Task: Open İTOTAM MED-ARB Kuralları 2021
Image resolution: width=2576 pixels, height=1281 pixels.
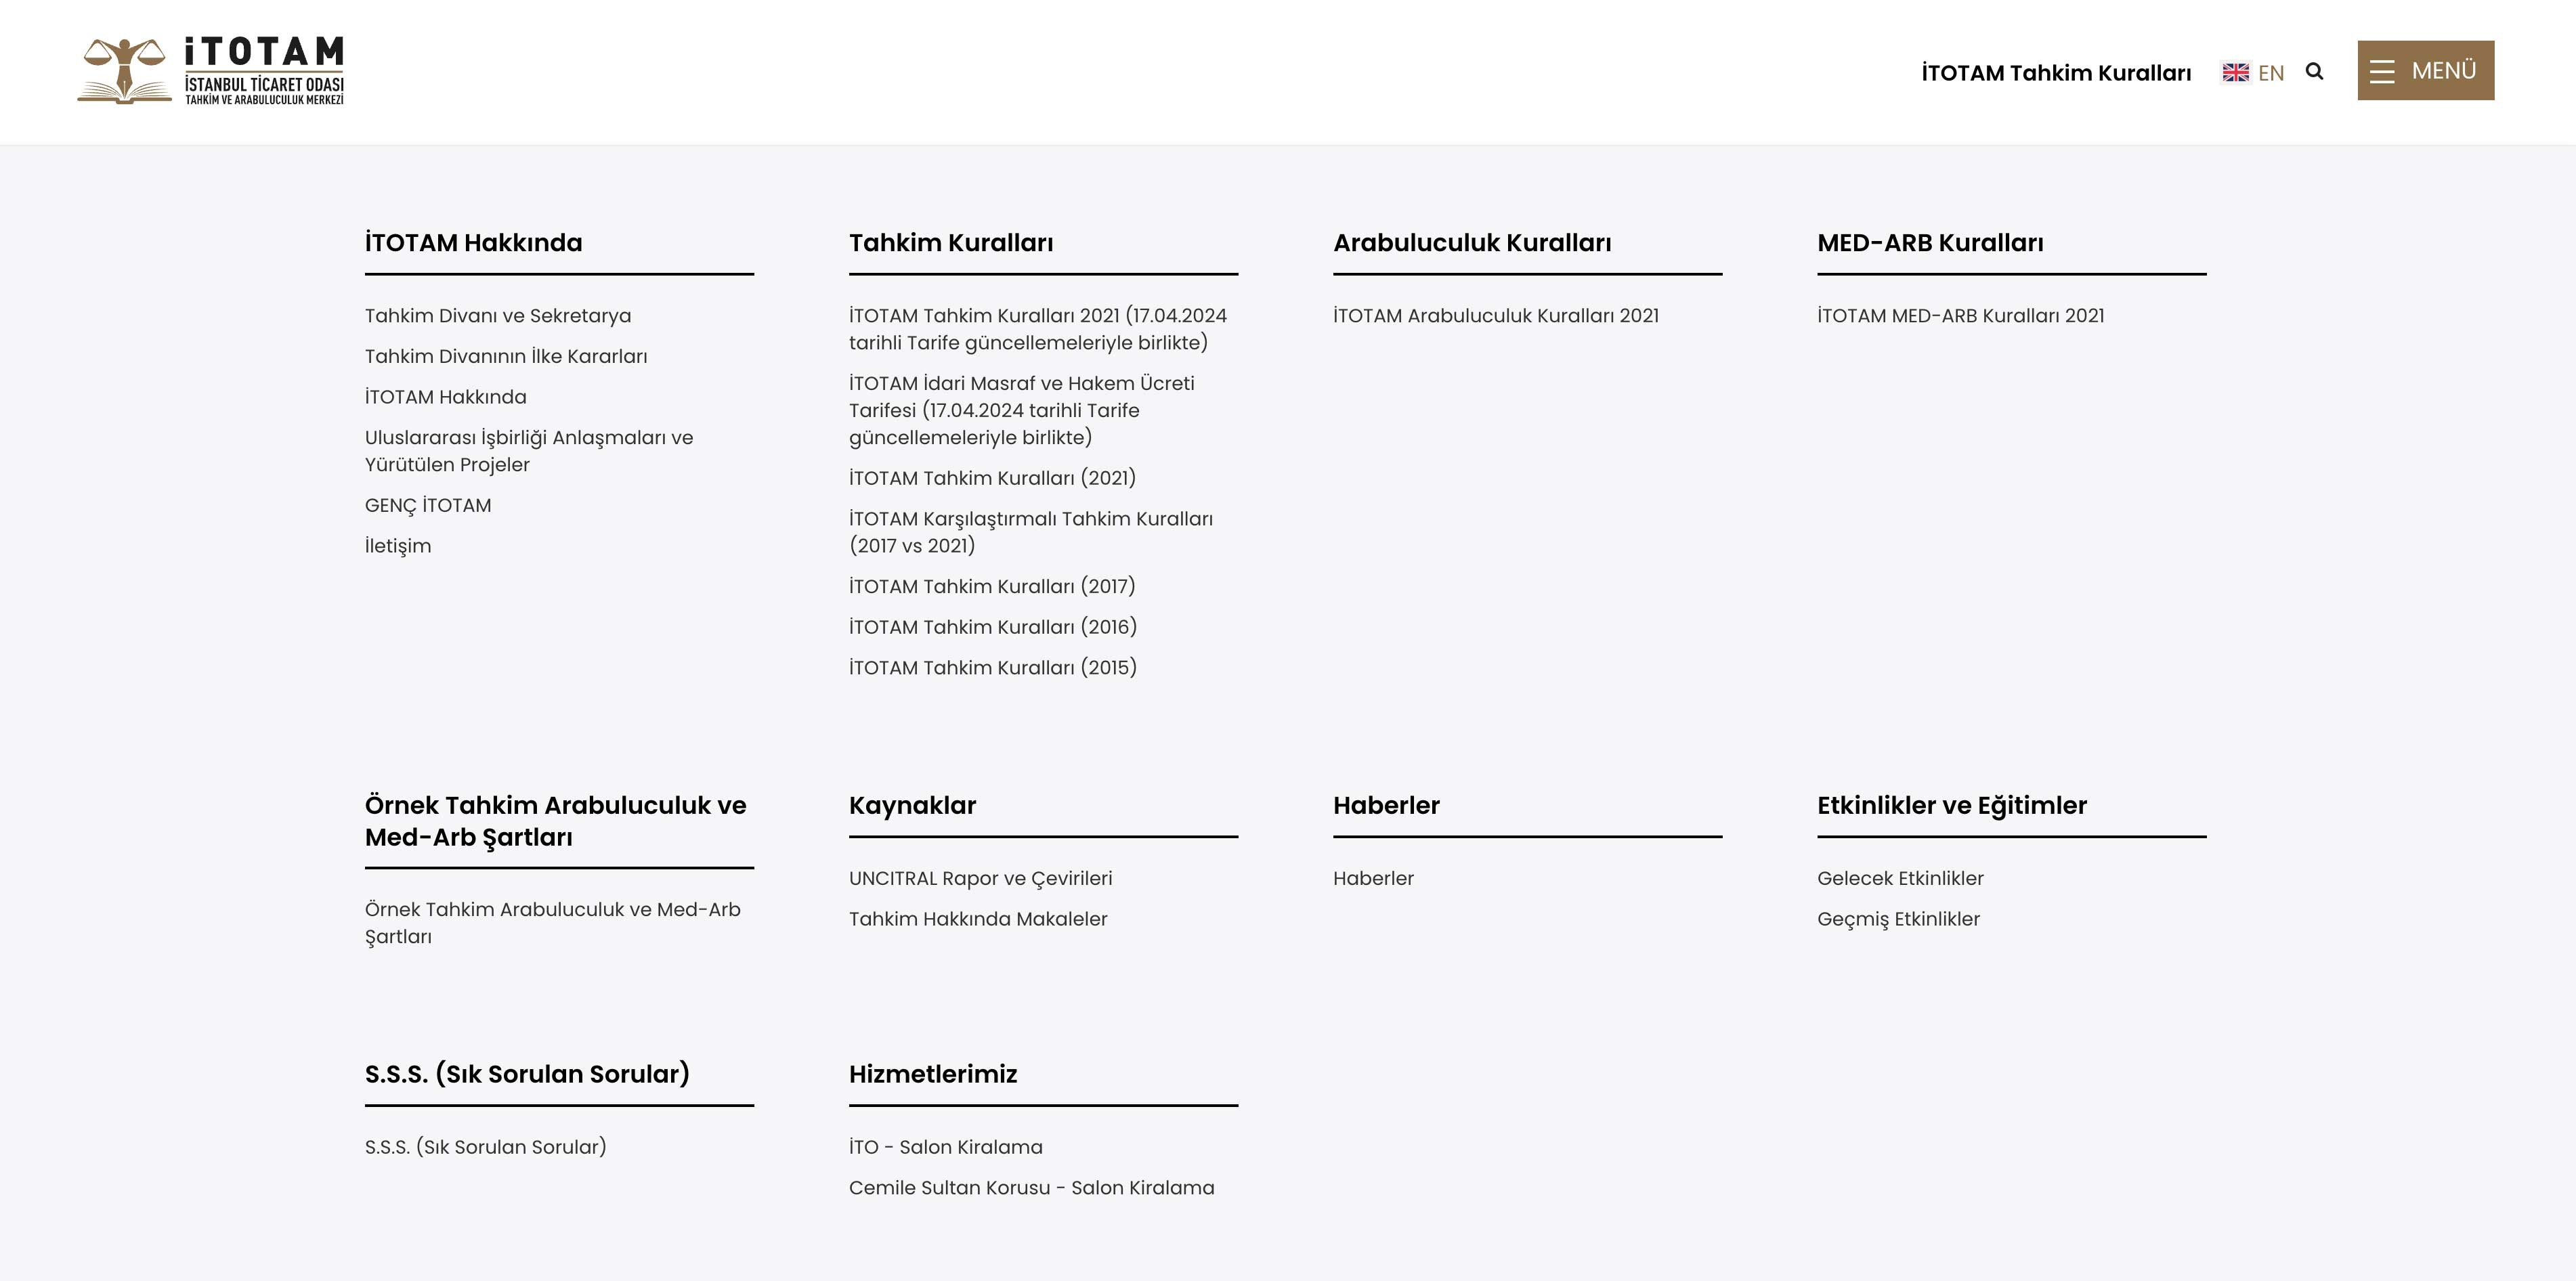Action: [x=1960, y=316]
